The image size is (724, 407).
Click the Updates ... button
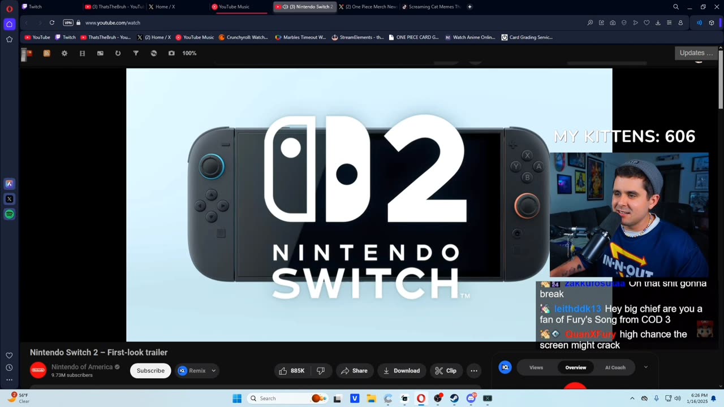pos(696,53)
